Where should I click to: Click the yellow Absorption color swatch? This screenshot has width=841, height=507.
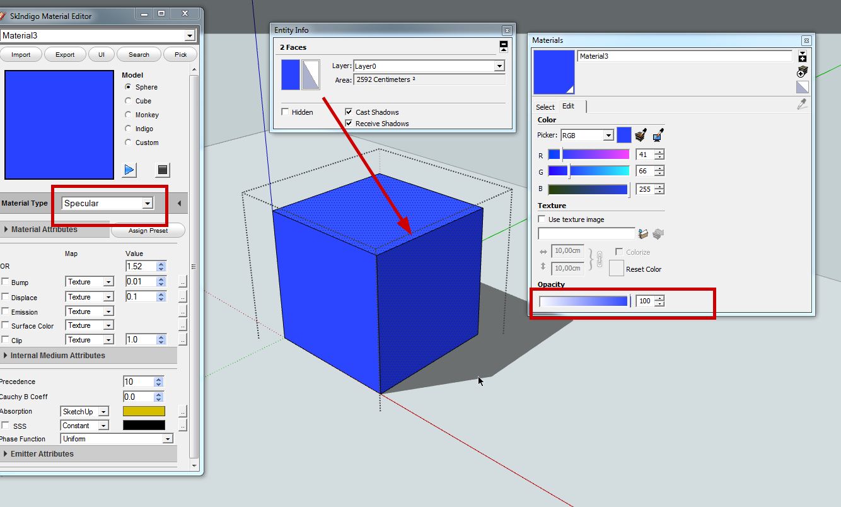pos(144,411)
